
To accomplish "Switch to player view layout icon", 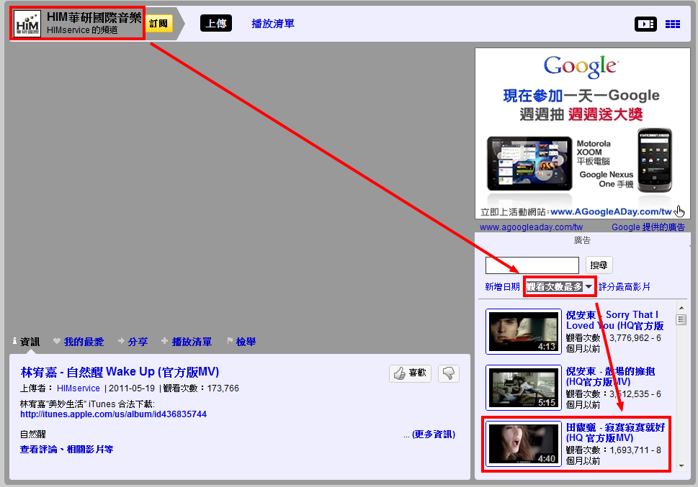I will pyautogui.click(x=645, y=24).
